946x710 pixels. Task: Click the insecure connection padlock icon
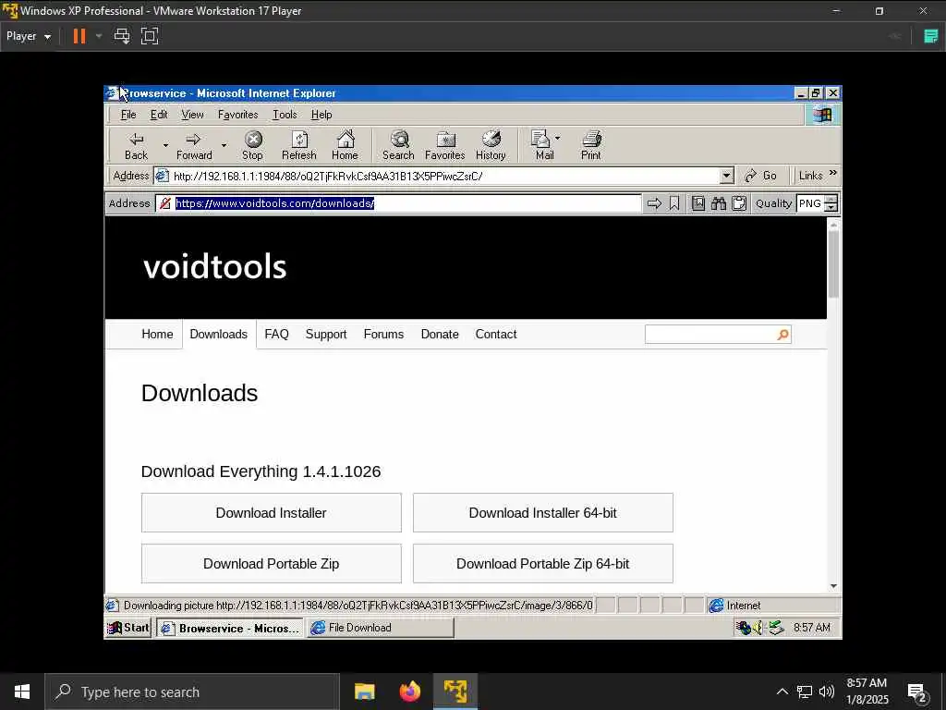(165, 203)
